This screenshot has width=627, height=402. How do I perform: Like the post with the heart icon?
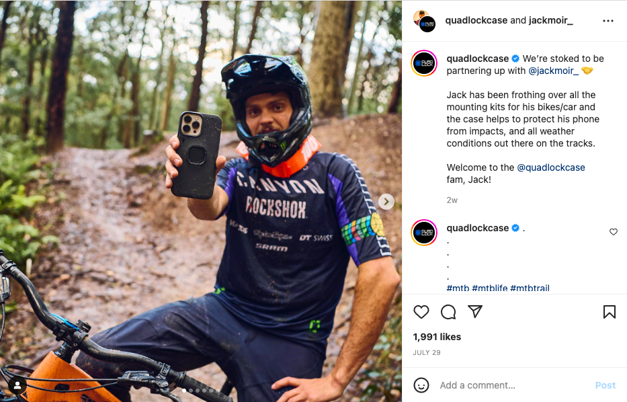[421, 312]
